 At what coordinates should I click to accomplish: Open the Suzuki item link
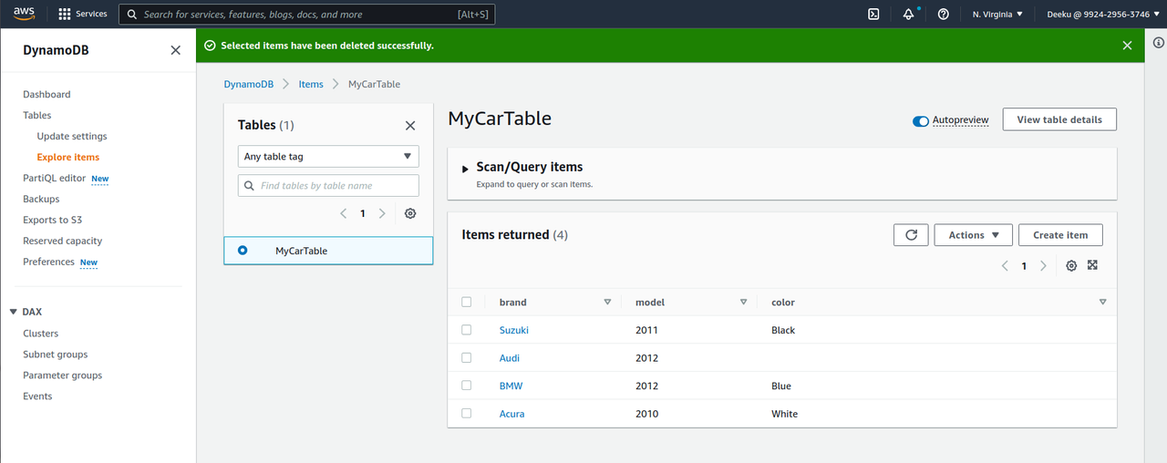[514, 330]
